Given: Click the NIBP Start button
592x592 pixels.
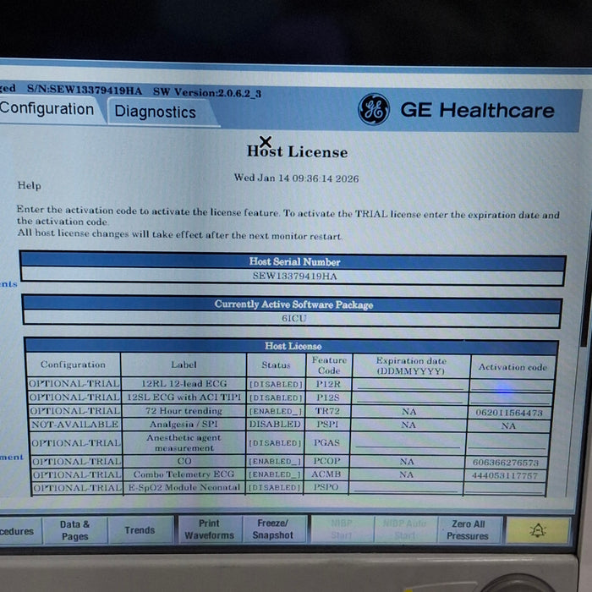Looking at the screenshot, I should (x=342, y=529).
